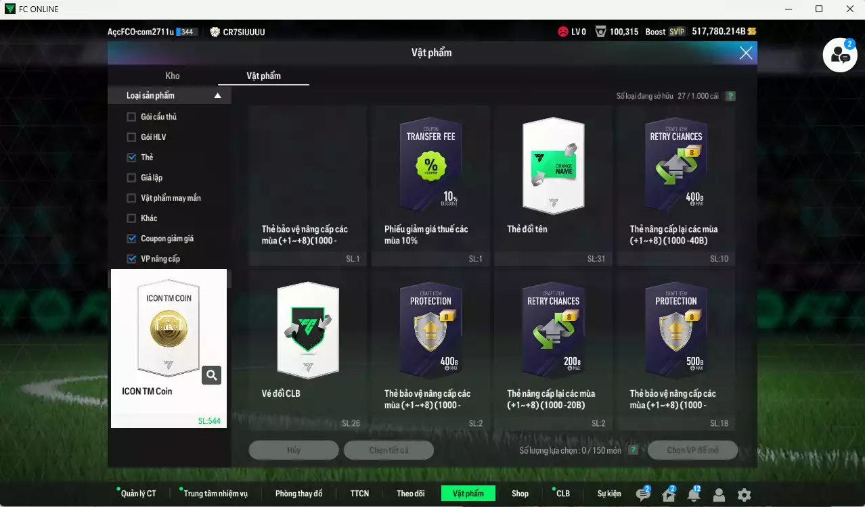
Task: Click the home icon with badge 2
Action: pyautogui.click(x=668, y=494)
